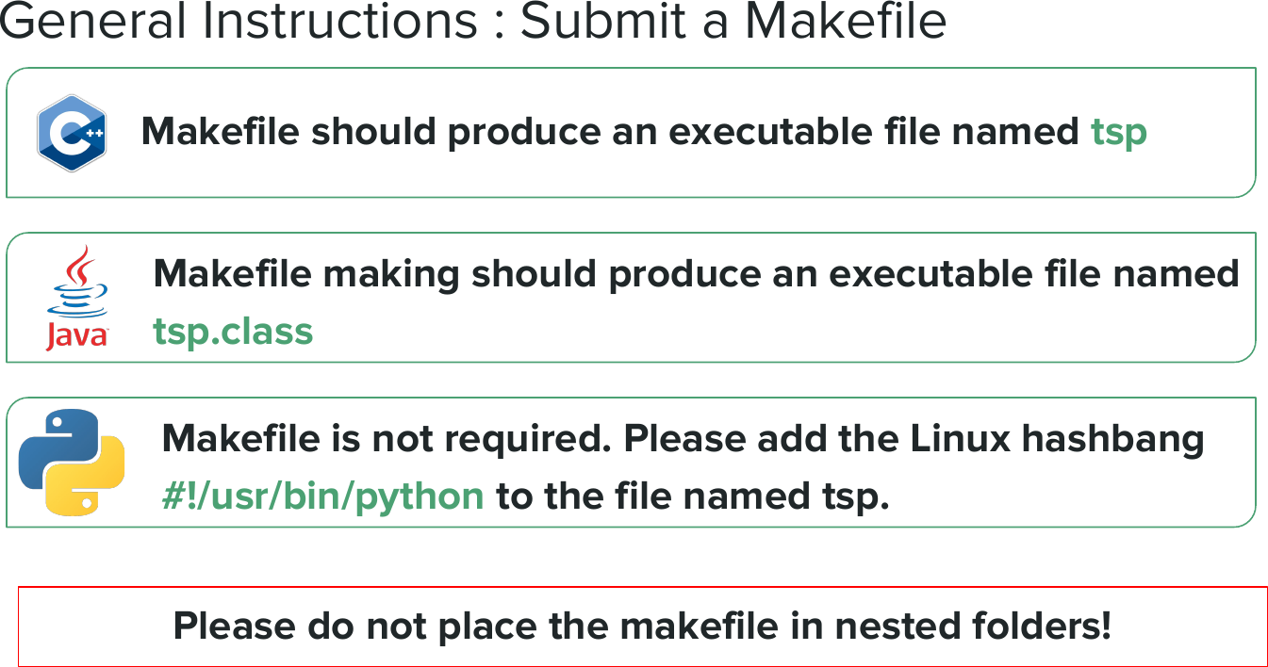Viewport: 1268px width, 667px height.
Task: Click the blue upper half of Python logo
Action: click(x=57, y=441)
